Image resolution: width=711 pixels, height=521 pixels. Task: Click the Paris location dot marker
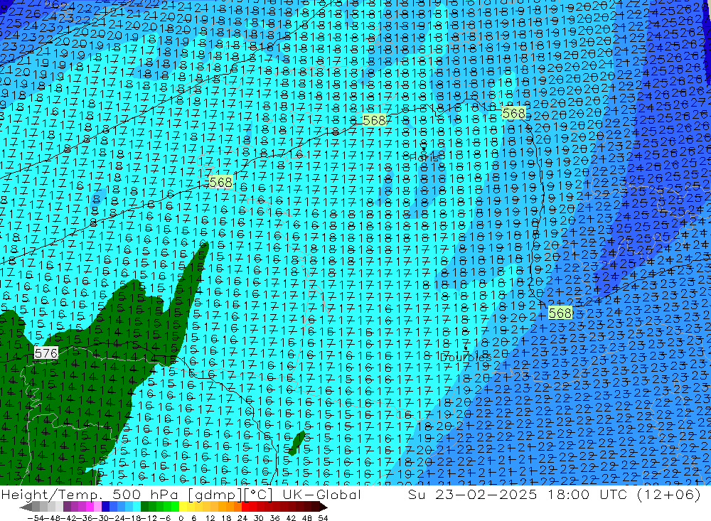tap(424, 149)
